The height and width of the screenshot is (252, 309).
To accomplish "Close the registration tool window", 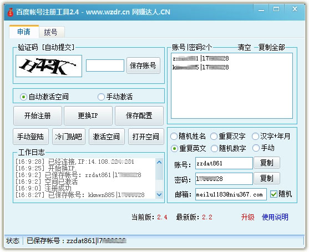I will (295, 9).
